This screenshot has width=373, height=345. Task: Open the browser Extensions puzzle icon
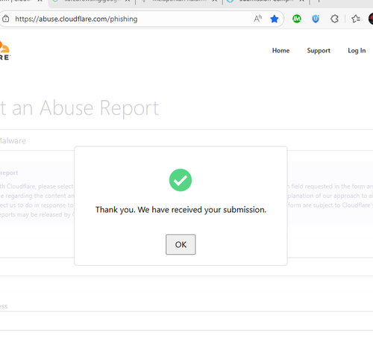pyautogui.click(x=334, y=19)
